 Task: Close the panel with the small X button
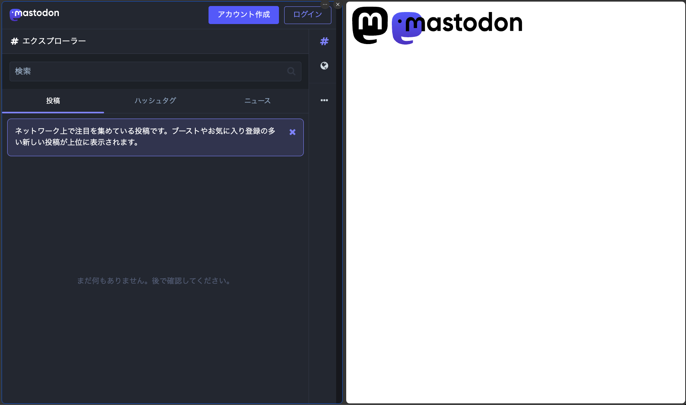pos(338,4)
